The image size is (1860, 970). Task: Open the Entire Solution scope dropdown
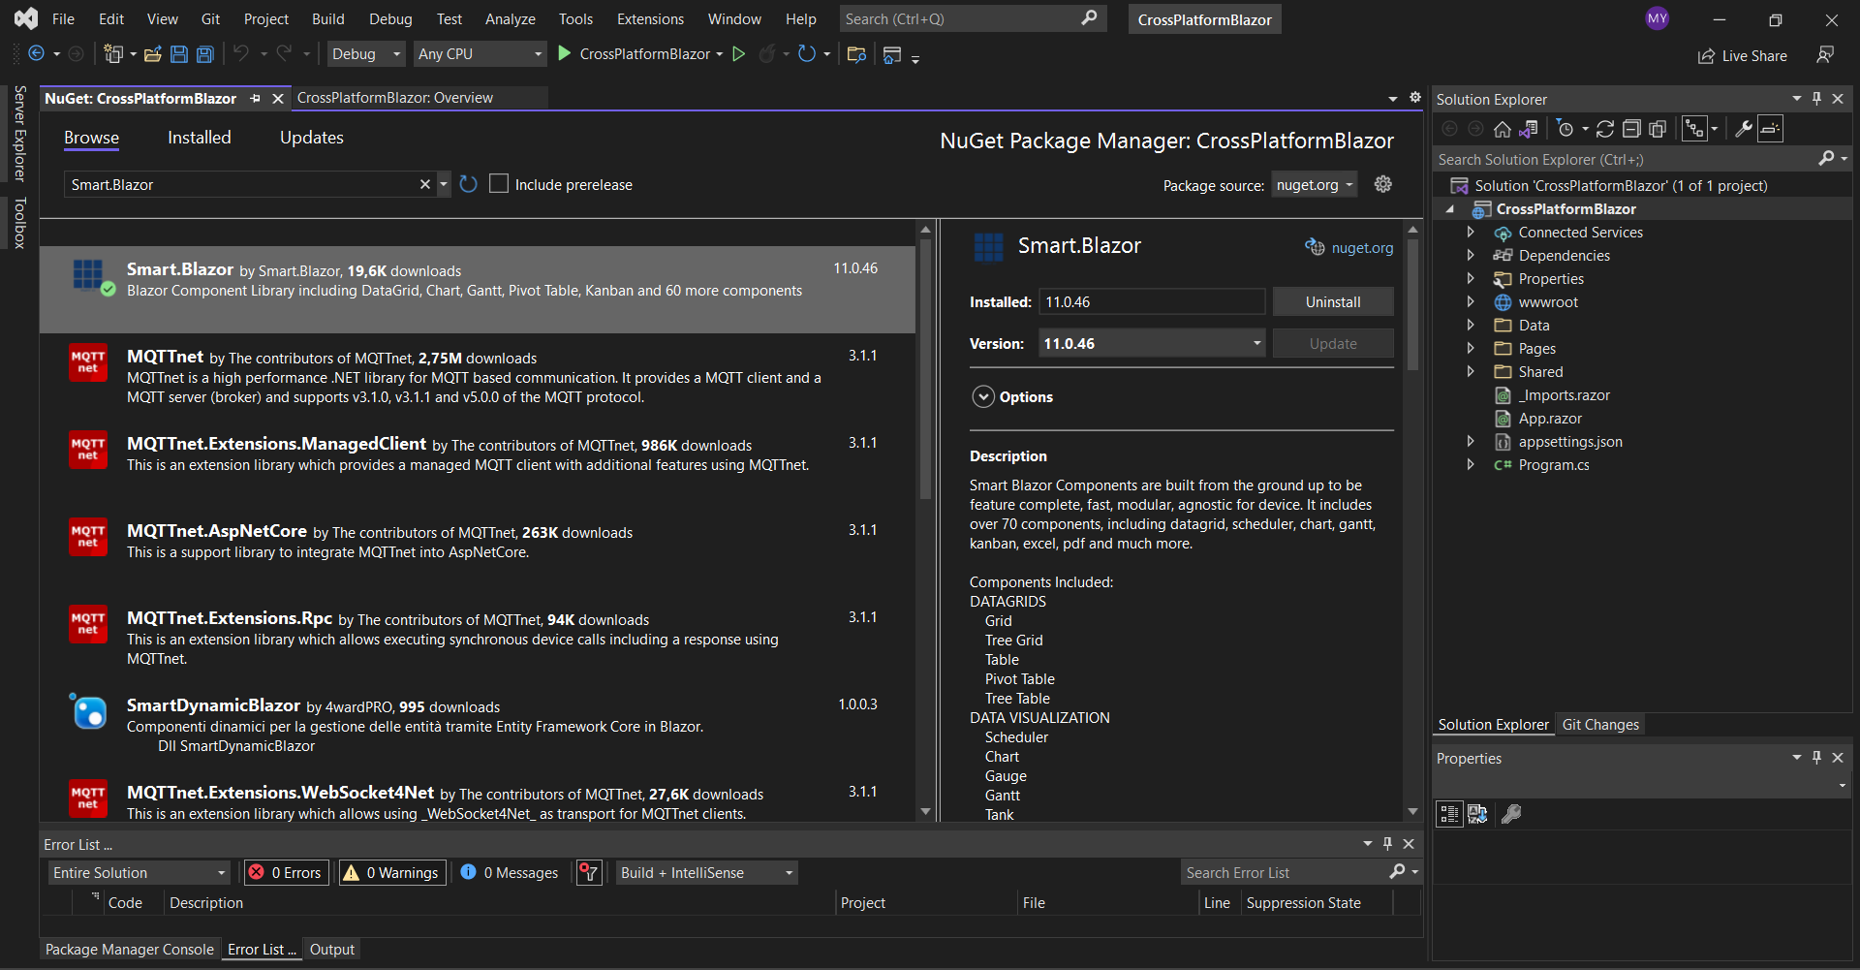pyautogui.click(x=139, y=872)
